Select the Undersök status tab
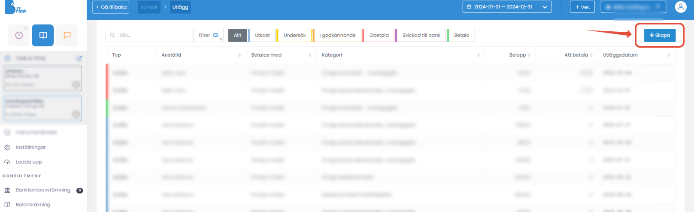694x212 pixels. [x=294, y=35]
